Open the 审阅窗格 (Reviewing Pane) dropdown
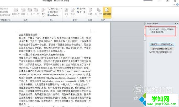Viewport: 179px width, 107px height. point(54,15)
